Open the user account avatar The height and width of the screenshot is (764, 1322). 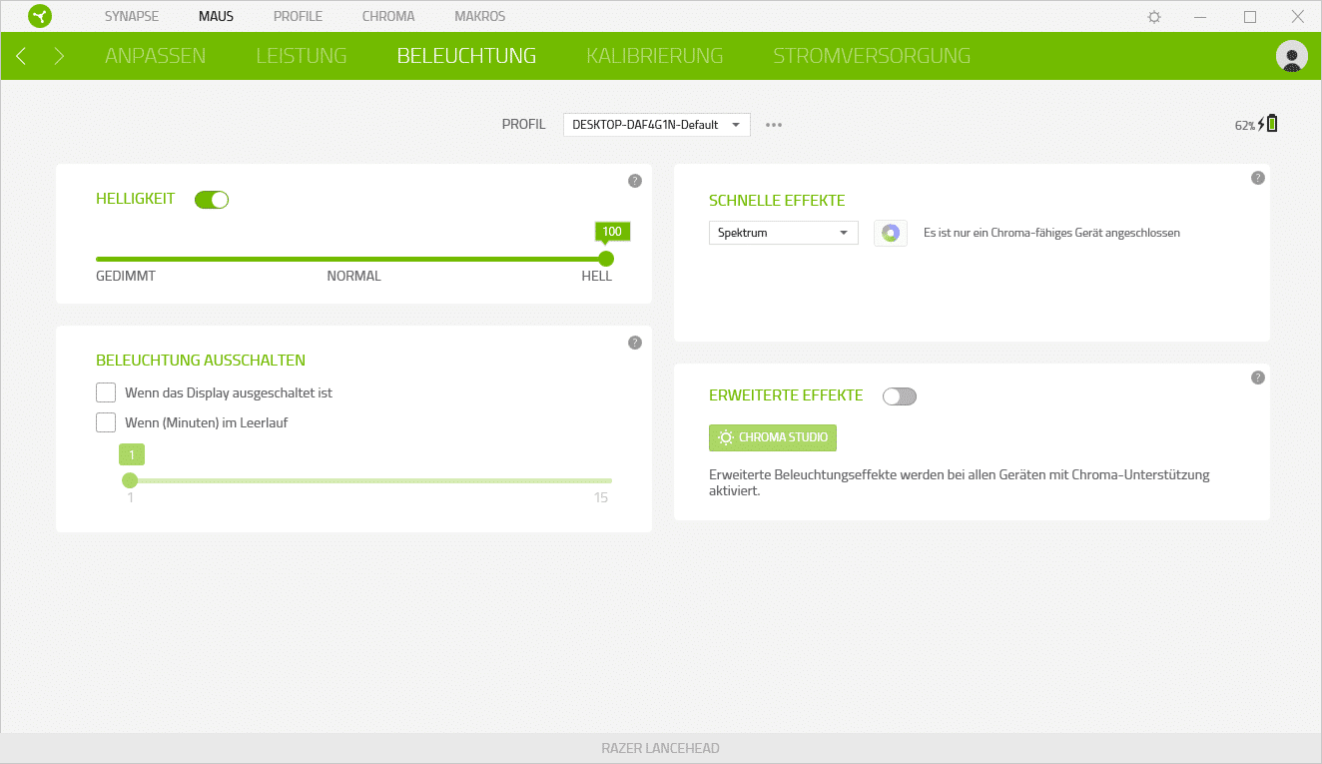pyautogui.click(x=1291, y=56)
